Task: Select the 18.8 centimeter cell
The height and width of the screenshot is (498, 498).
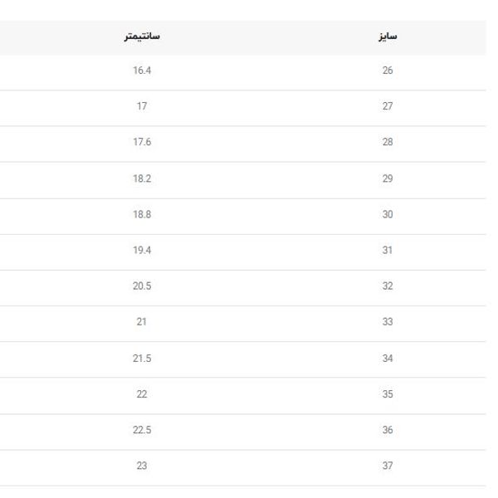Action: tap(142, 214)
